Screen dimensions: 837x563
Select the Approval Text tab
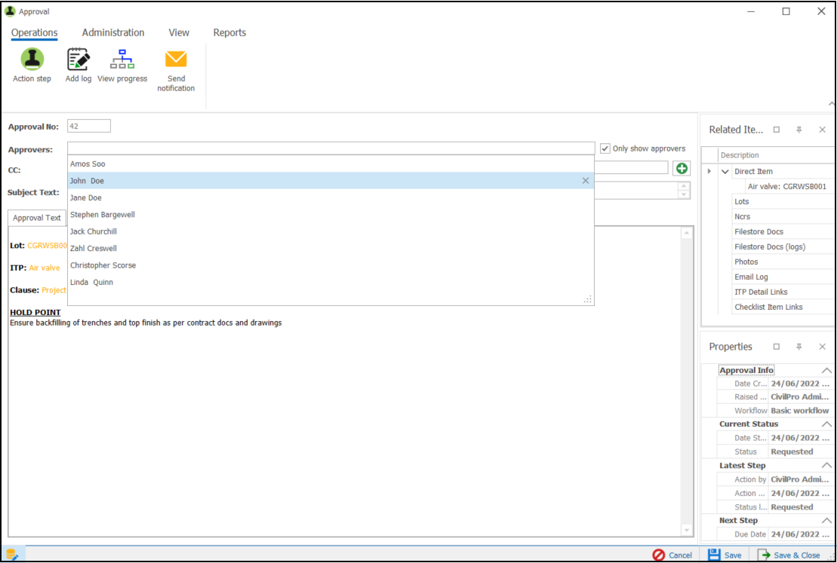37,218
